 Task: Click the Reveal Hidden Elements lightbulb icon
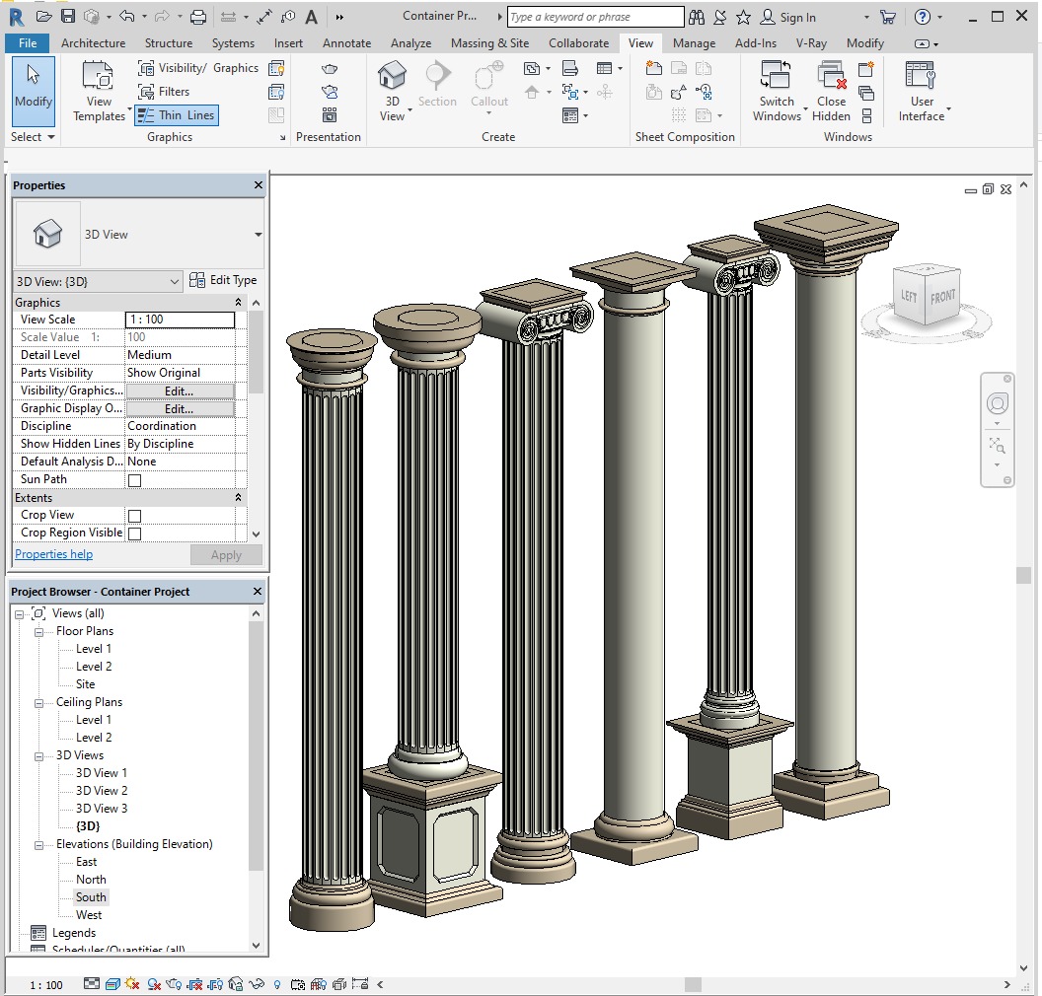[277, 984]
